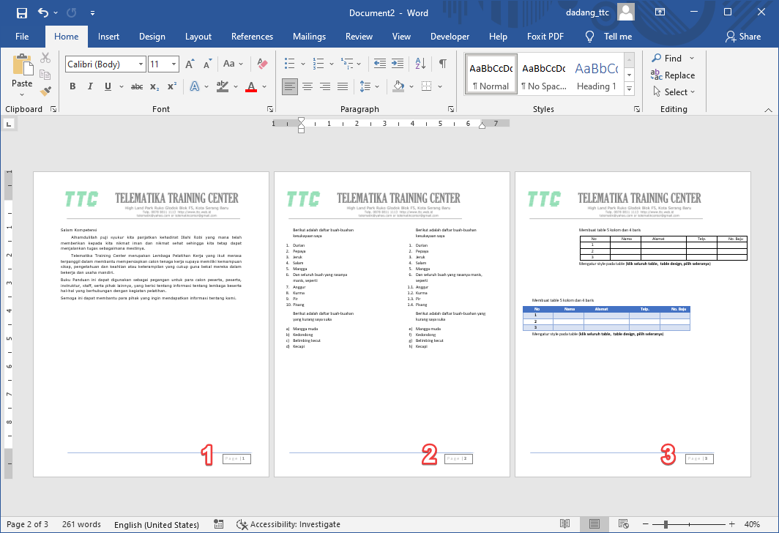Toggle Bold formatting
The height and width of the screenshot is (533, 779).
point(72,86)
